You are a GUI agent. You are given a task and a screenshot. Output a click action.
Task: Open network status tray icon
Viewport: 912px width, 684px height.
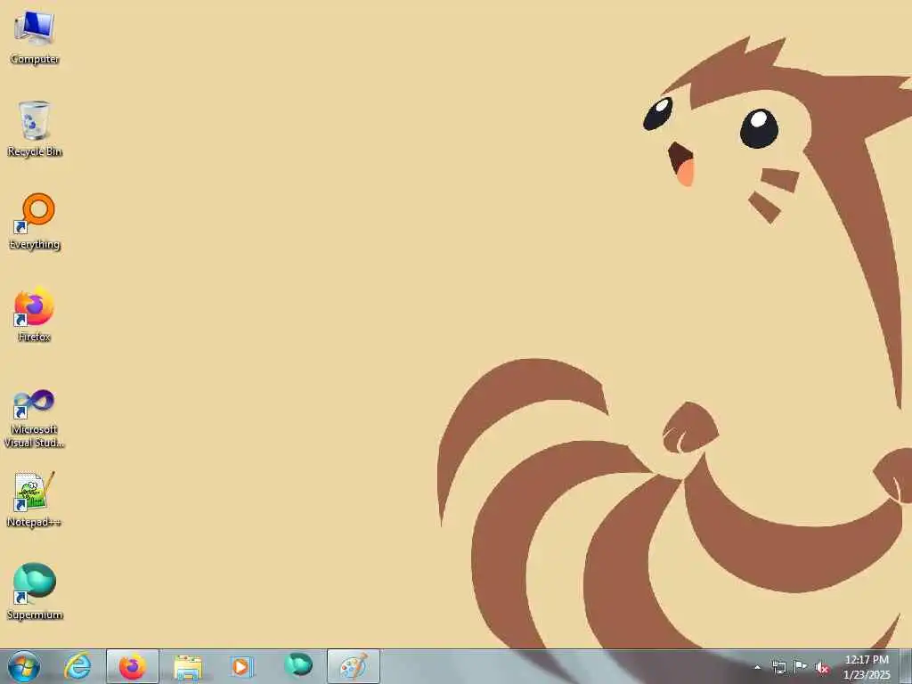[778, 667]
